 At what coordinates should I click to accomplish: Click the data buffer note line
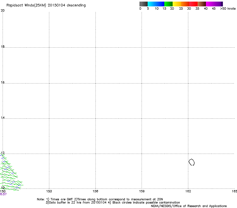click(113, 203)
